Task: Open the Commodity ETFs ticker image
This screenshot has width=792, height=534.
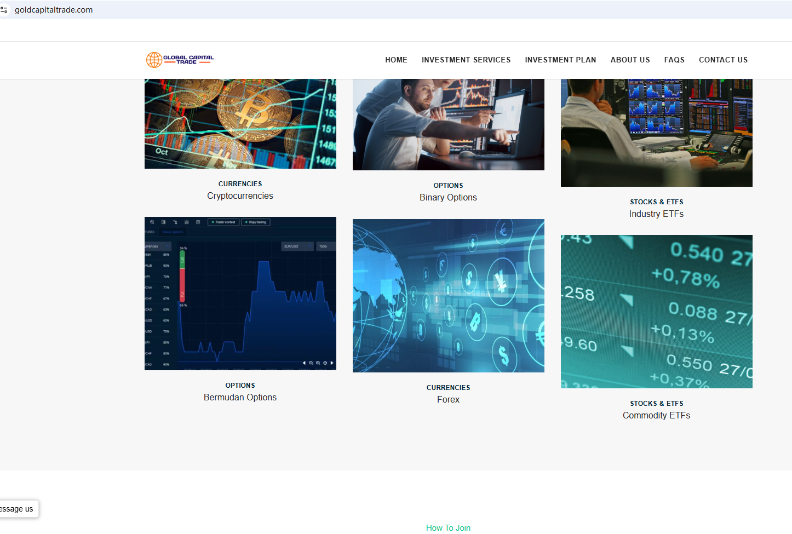Action: click(657, 312)
